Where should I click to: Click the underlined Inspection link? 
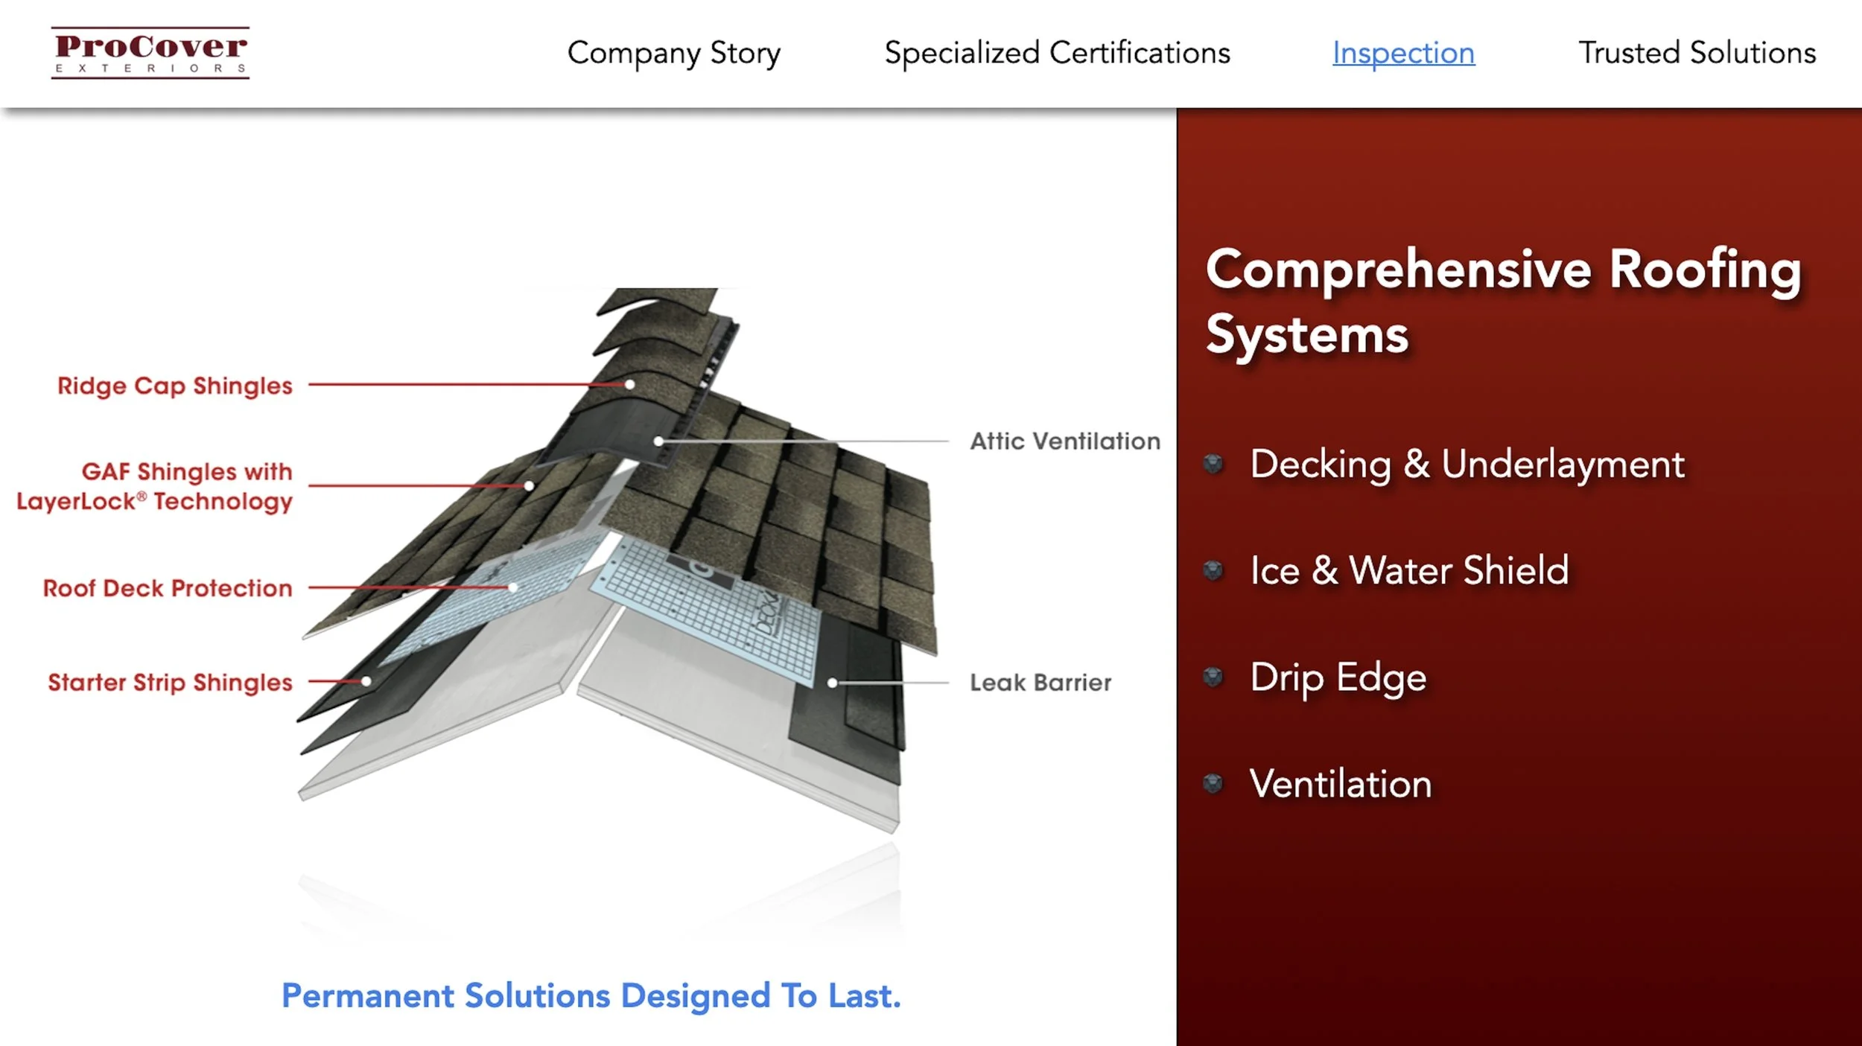[x=1403, y=53]
